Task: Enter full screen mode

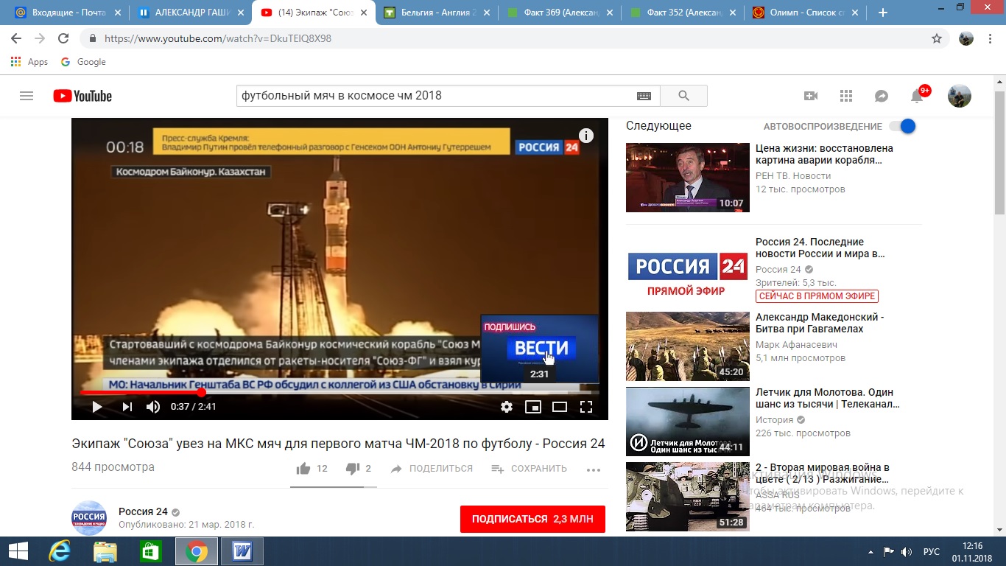Action: [586, 406]
